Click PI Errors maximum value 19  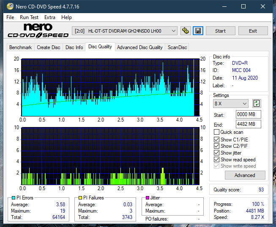pyautogui.click(x=63, y=211)
